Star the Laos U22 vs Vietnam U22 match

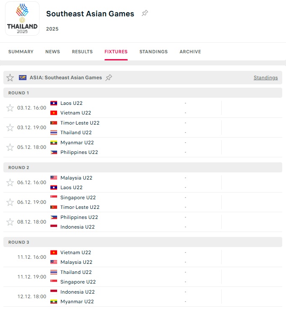10,108
